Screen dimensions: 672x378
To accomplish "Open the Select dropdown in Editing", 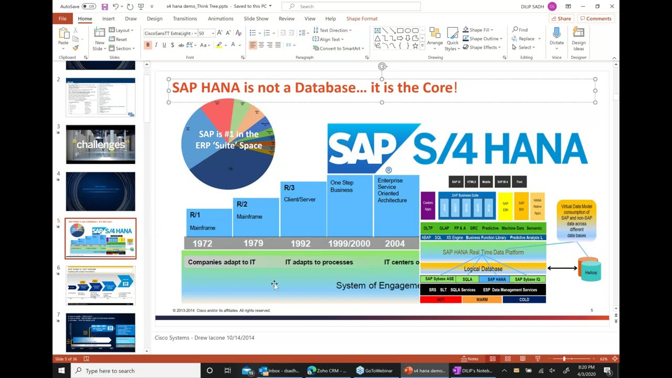I will (x=524, y=47).
